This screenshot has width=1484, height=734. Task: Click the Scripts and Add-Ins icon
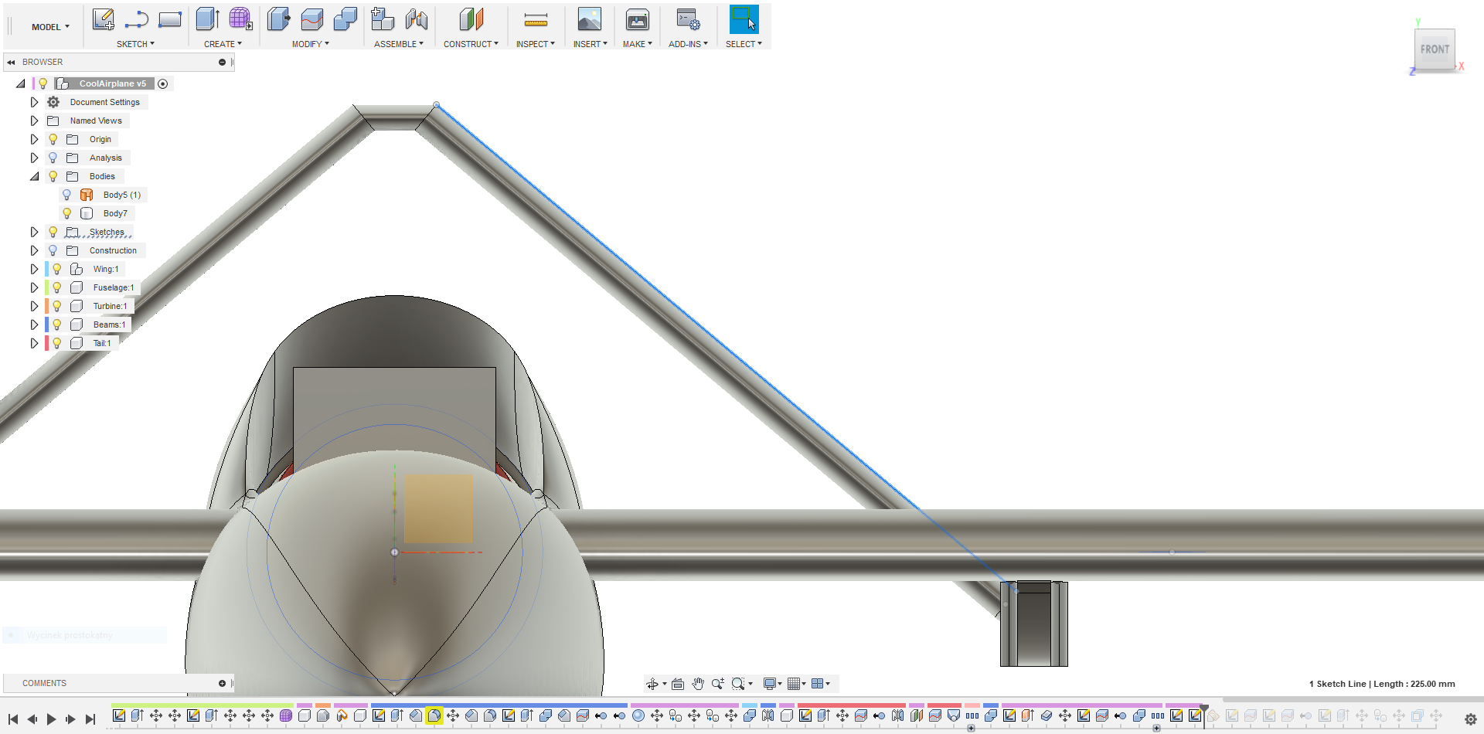point(688,19)
